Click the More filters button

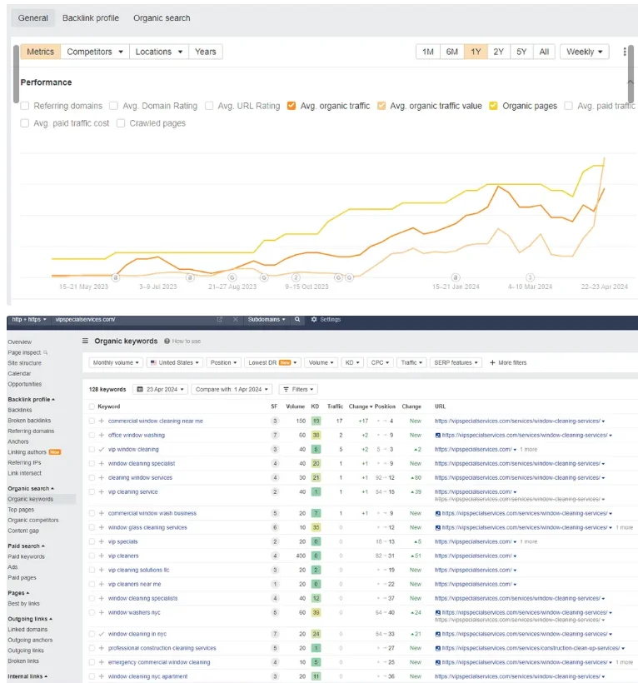point(508,363)
